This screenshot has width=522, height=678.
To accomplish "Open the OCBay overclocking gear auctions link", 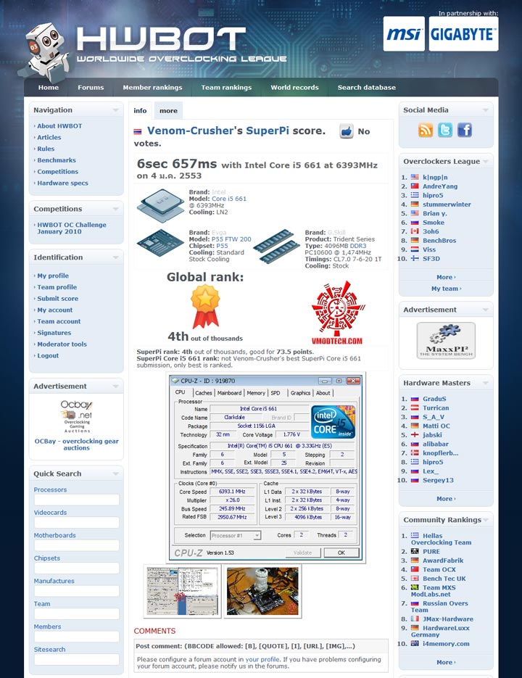I will (77, 445).
